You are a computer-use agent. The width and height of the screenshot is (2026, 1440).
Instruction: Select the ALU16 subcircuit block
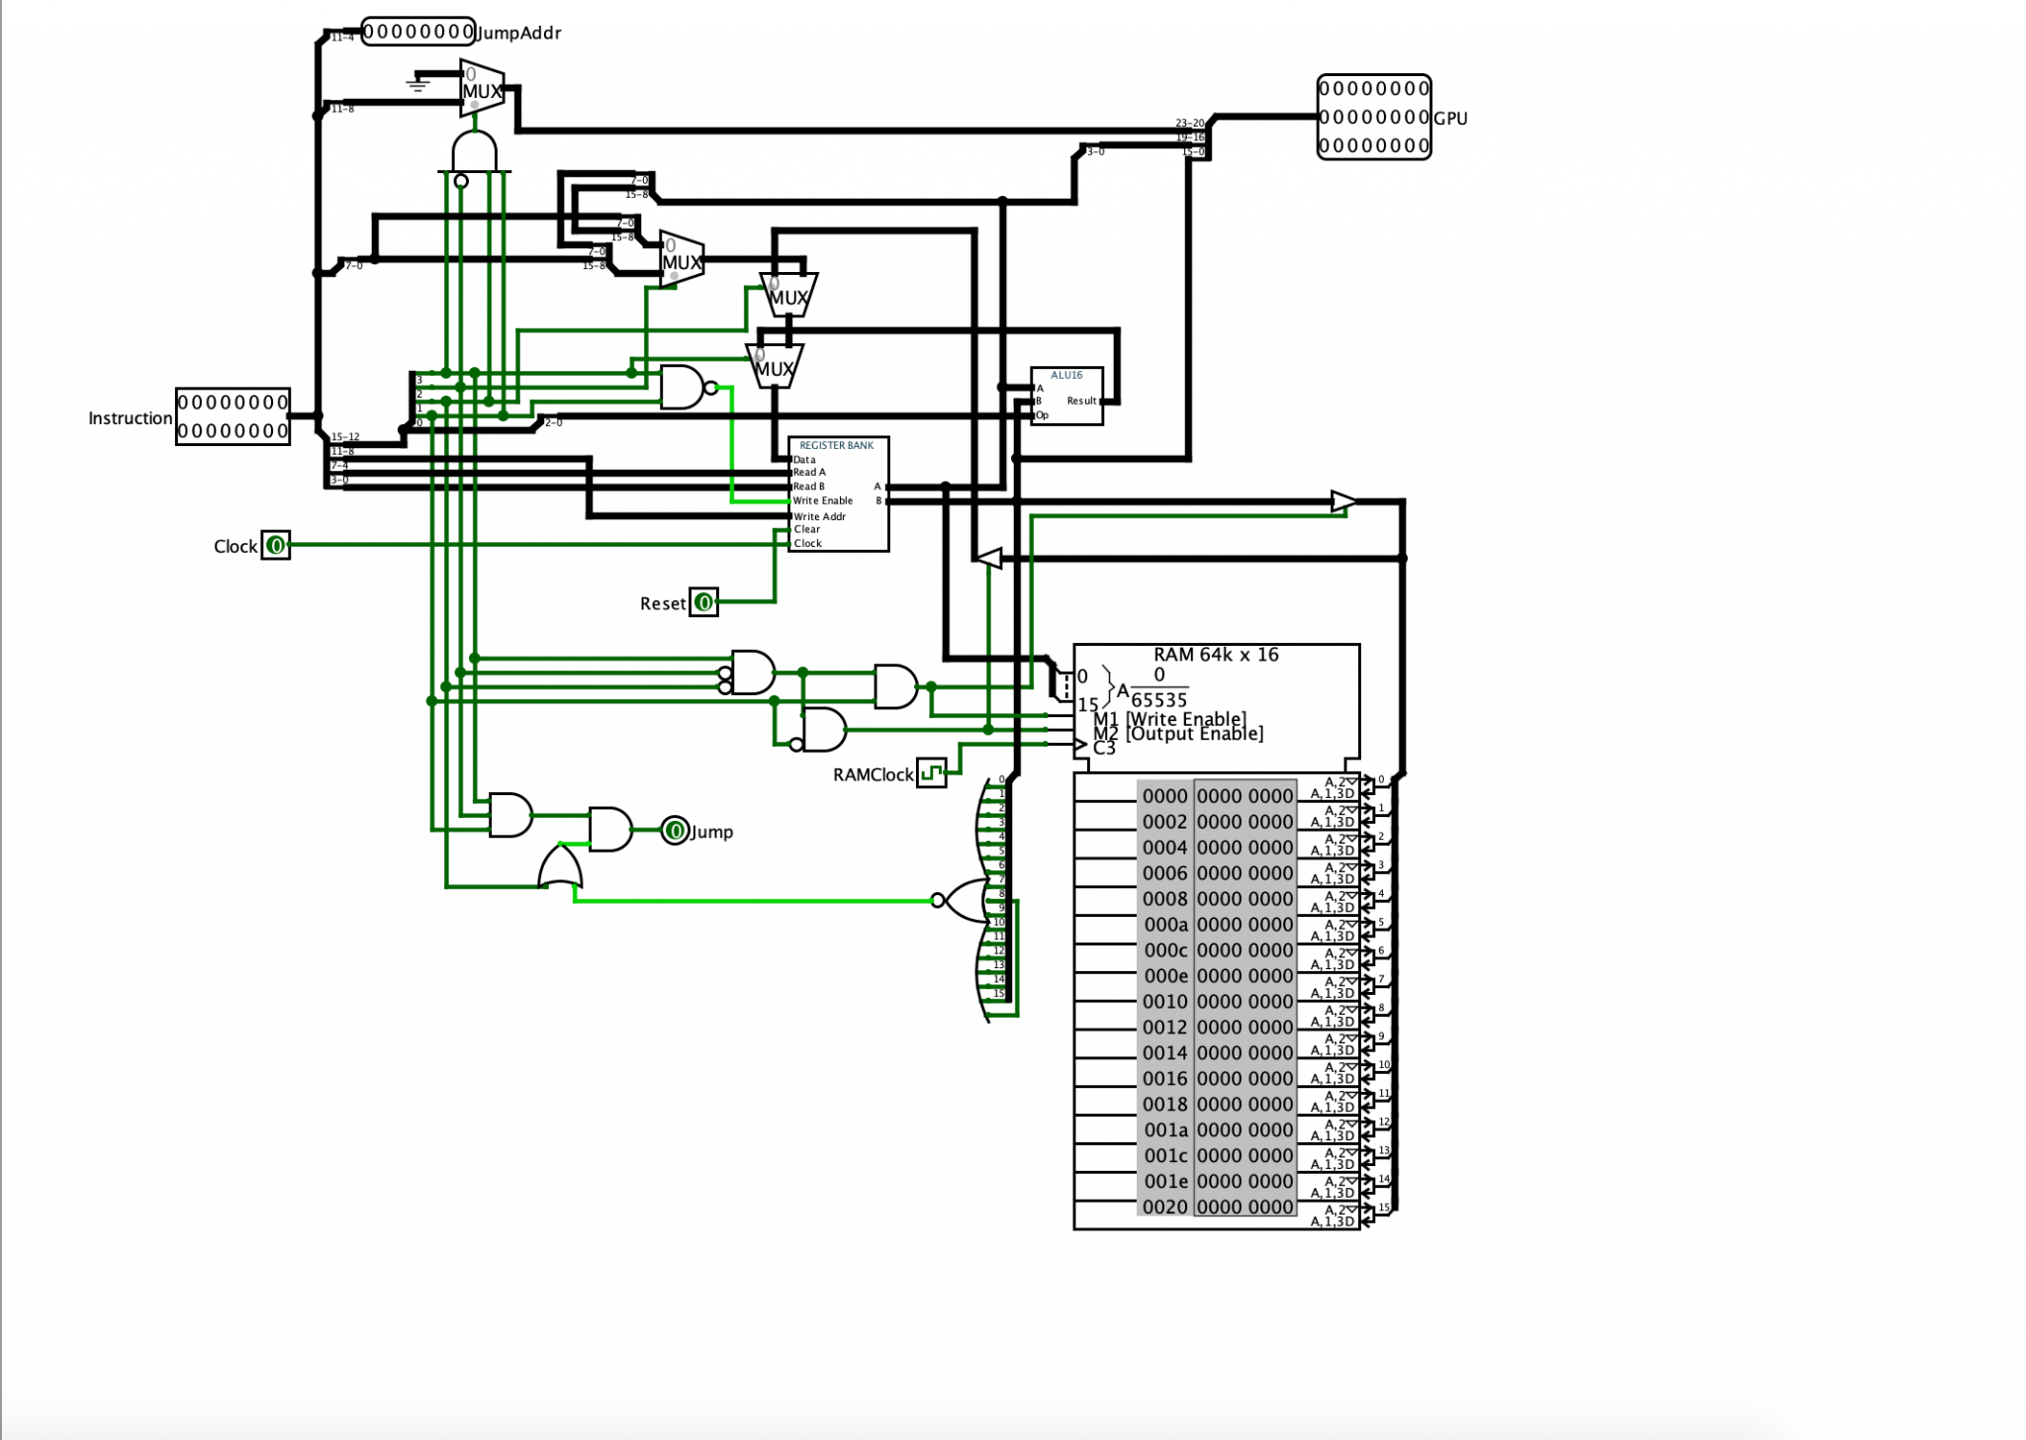(1066, 396)
